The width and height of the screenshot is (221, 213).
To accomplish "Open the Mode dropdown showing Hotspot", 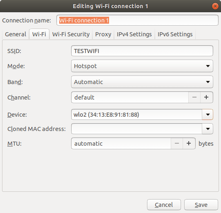I will (x=142, y=66).
